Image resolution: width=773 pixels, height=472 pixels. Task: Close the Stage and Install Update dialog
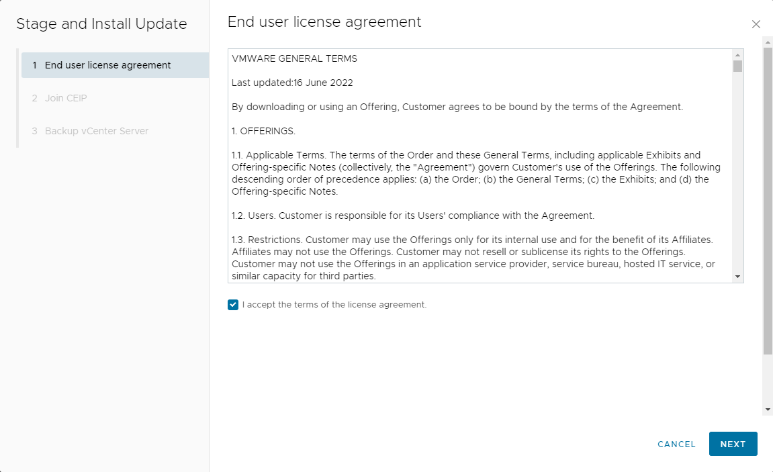pos(756,24)
